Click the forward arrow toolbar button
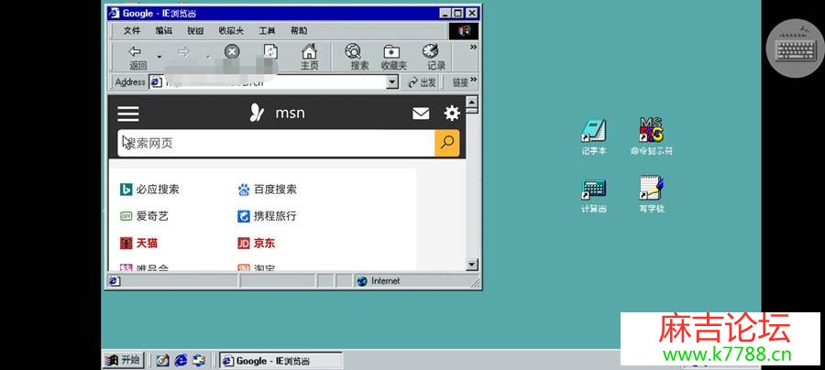The height and width of the screenshot is (370, 825). pyautogui.click(x=183, y=52)
